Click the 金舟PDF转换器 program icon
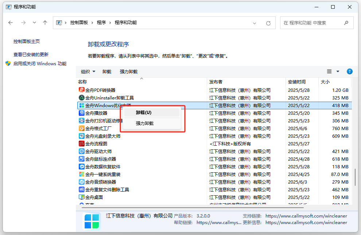The image size is (361, 235). coord(82,90)
